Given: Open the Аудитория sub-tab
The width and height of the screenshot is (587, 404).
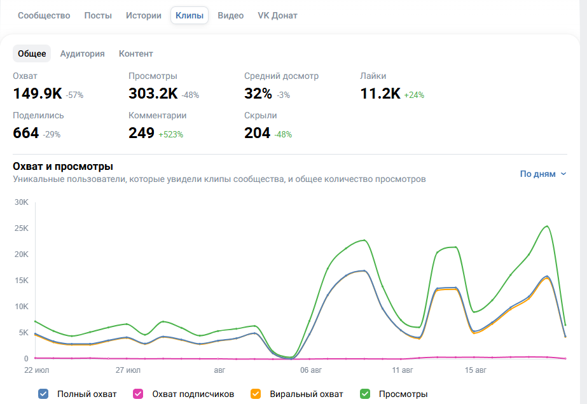Looking at the screenshot, I should coord(83,53).
